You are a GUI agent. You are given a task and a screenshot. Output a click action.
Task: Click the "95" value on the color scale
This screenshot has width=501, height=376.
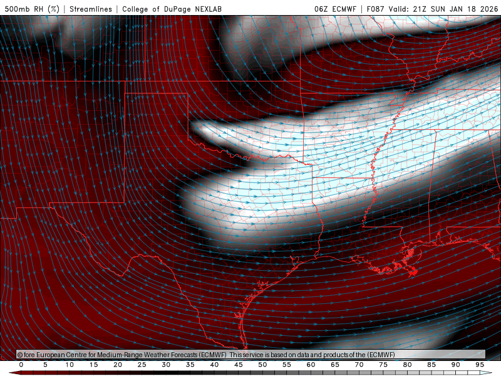480,365
